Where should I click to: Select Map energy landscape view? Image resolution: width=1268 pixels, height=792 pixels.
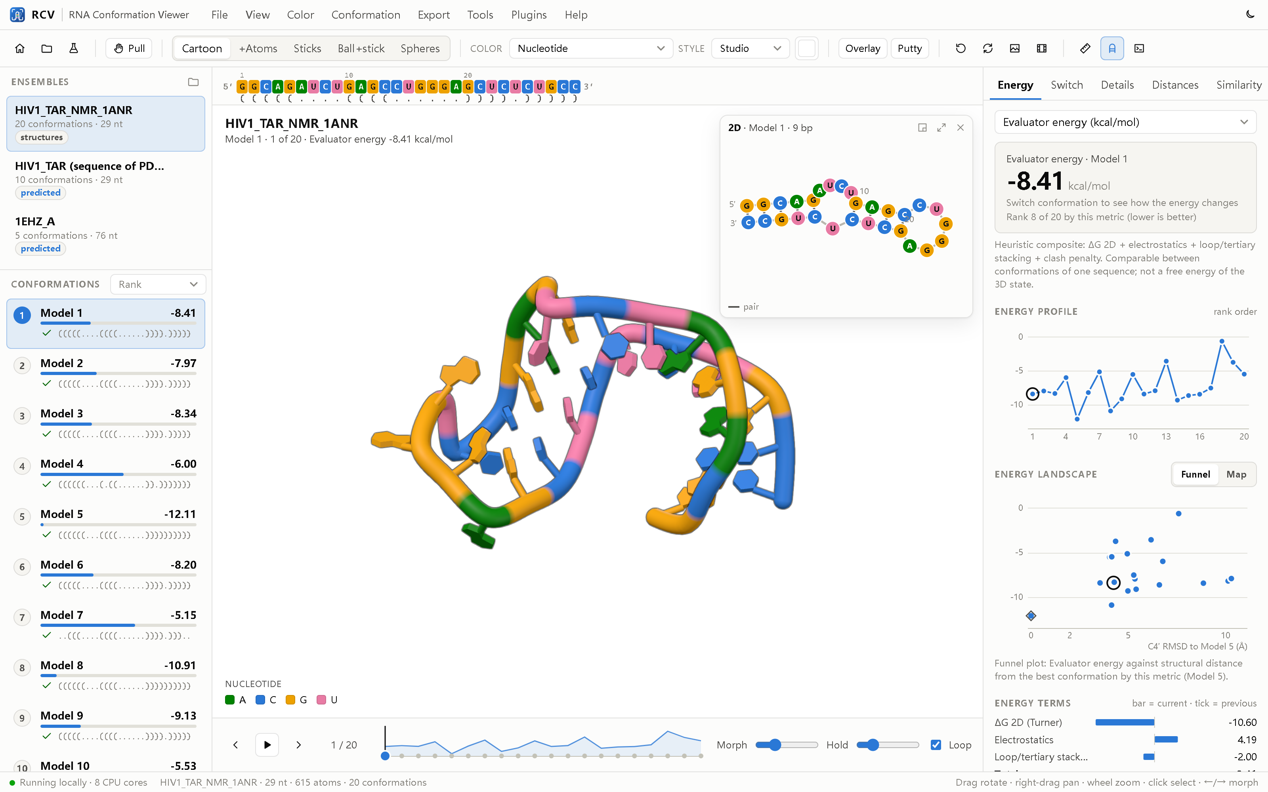click(x=1236, y=474)
